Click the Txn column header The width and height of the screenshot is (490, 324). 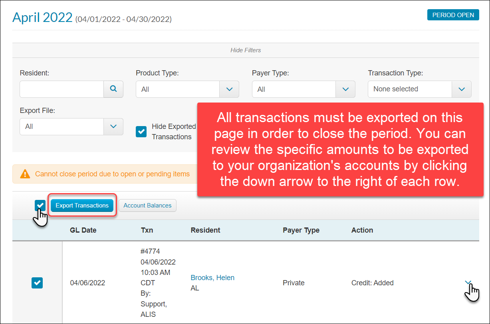(x=147, y=230)
